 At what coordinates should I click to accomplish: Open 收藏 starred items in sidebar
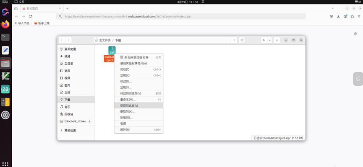[76, 57]
